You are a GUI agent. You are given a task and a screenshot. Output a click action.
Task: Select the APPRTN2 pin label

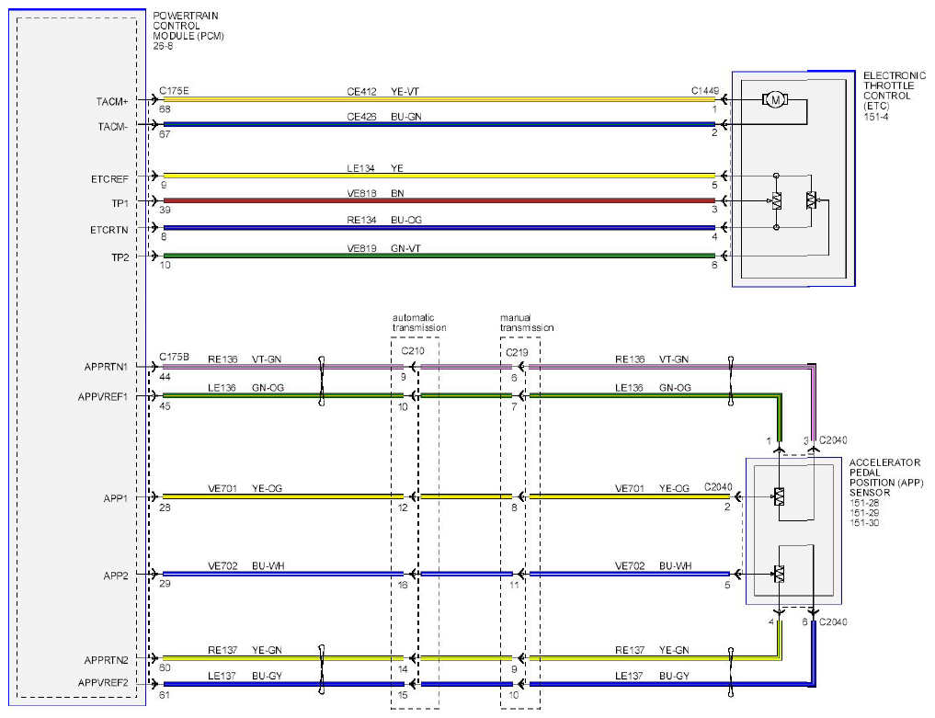point(106,660)
